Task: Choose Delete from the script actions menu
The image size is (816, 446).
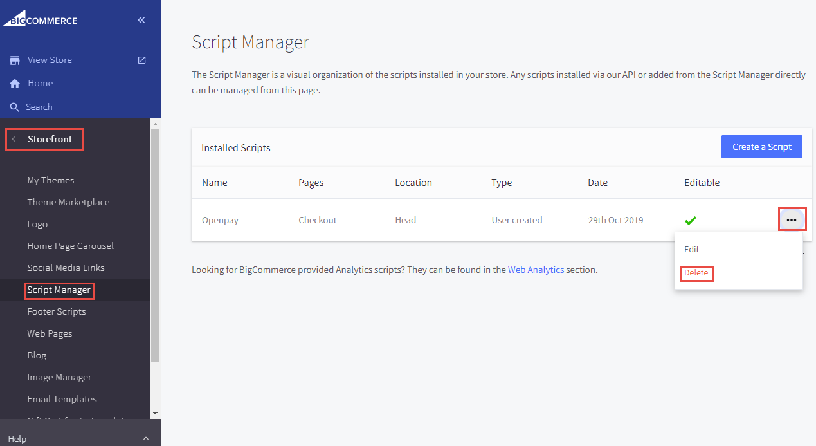Action: (x=696, y=273)
